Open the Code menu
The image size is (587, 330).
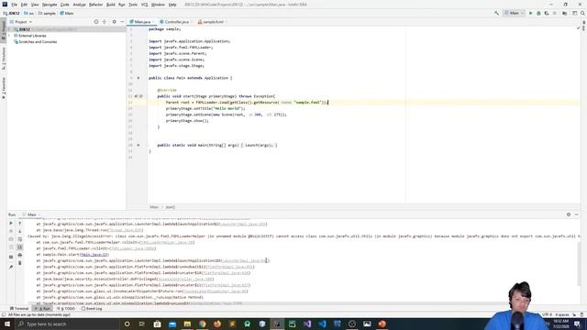click(65, 5)
